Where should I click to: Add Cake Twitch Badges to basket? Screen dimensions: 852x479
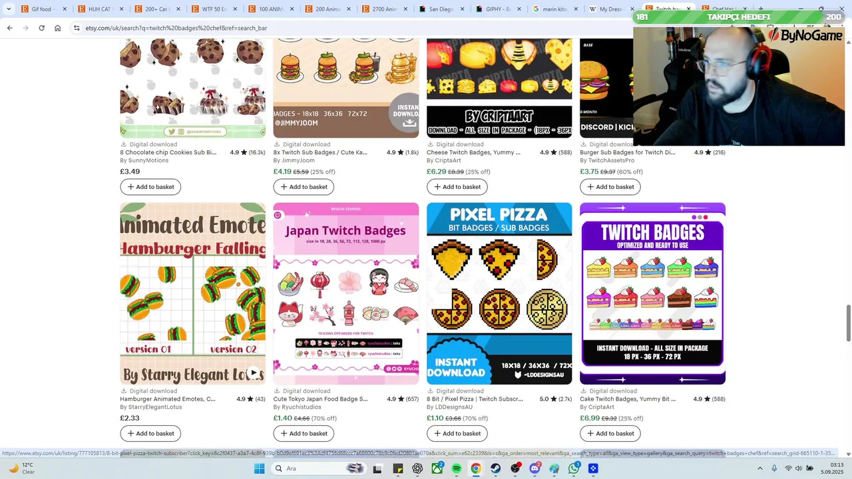click(610, 434)
